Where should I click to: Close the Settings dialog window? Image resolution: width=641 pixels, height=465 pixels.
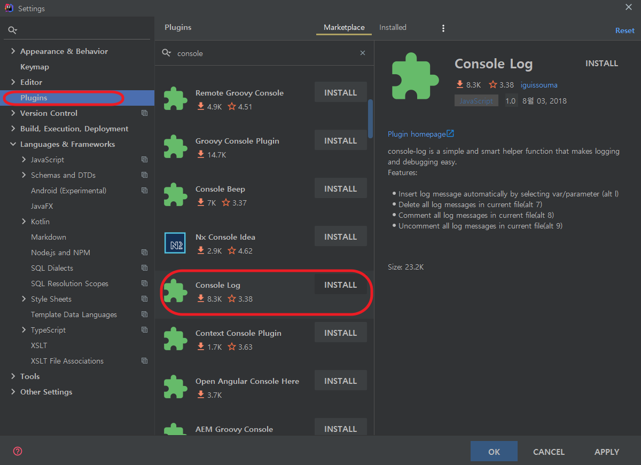[628, 6]
